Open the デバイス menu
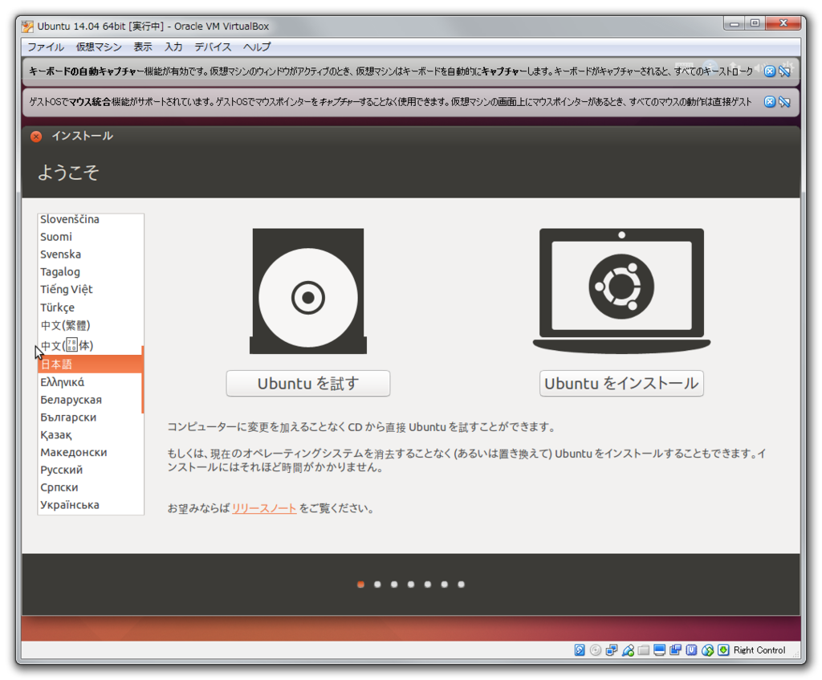This screenshot has width=822, height=680. coord(213,47)
